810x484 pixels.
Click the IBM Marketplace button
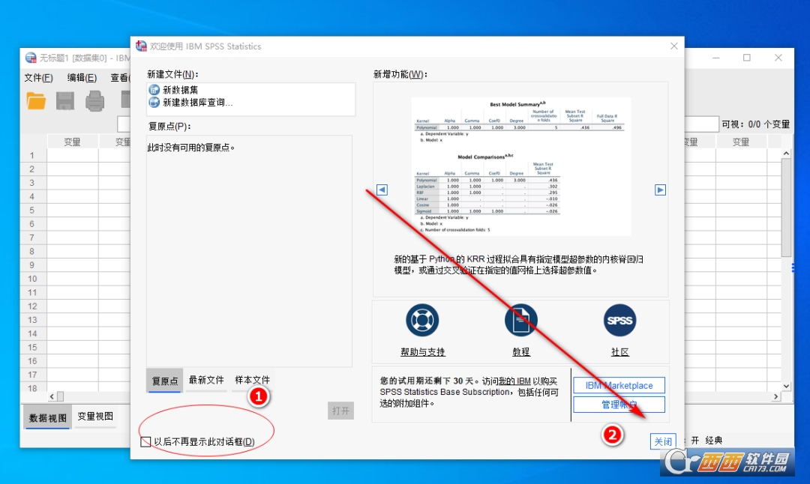[x=619, y=385]
